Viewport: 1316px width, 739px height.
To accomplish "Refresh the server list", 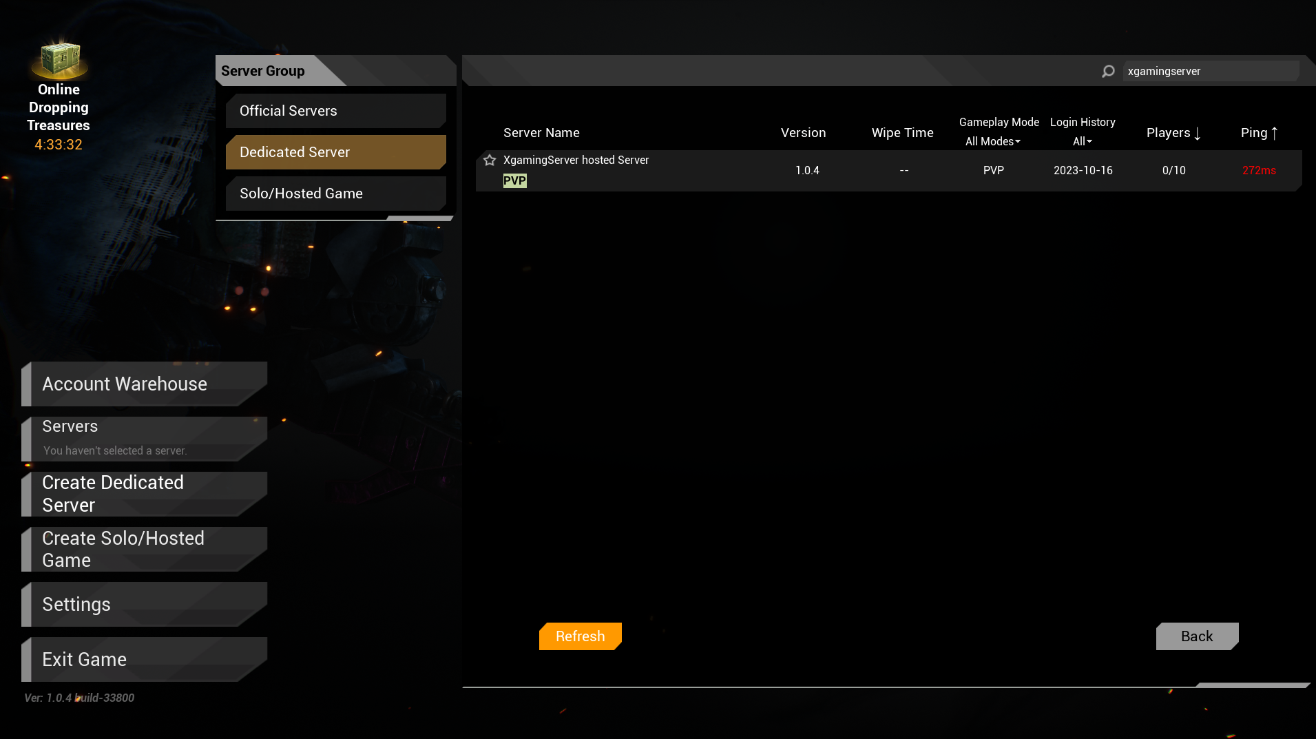I will point(580,636).
